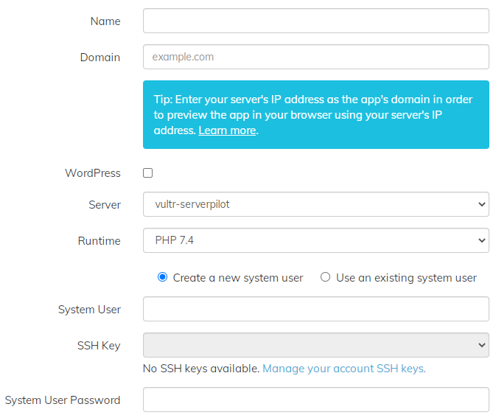Click the System User label text
The image size is (496, 418).
[89, 310]
